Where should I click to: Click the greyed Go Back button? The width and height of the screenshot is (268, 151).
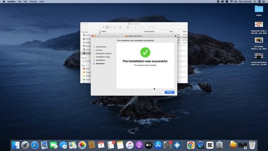pyautogui.click(x=158, y=92)
